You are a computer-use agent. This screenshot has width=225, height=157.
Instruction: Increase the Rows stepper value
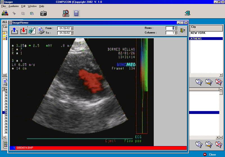[x=176, y=27]
